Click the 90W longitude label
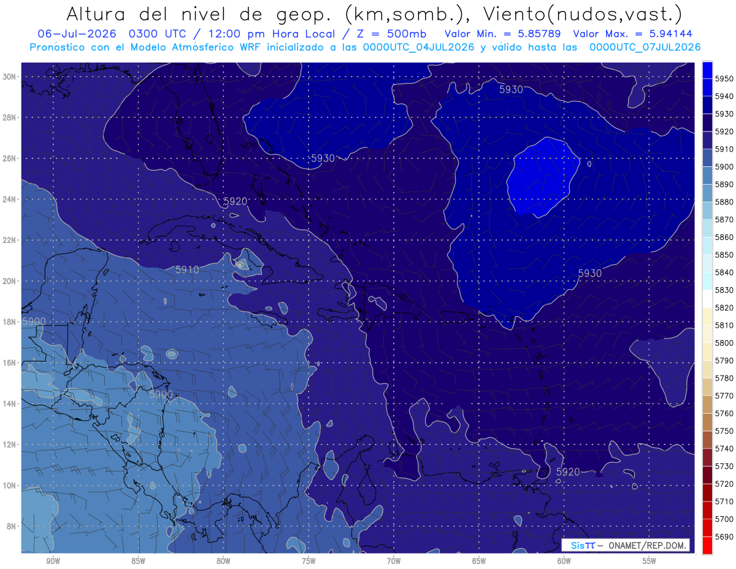 coord(53,561)
